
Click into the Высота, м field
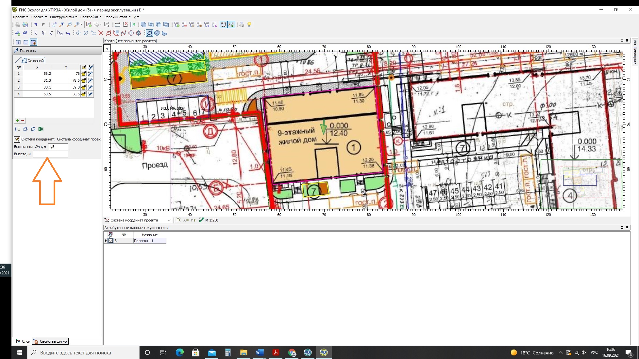click(50, 154)
